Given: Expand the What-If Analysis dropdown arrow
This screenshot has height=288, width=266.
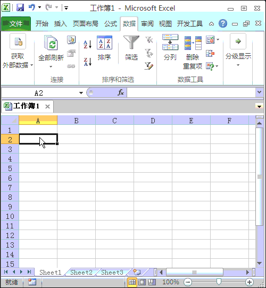Looking at the screenshot, I should click(x=217, y=66).
